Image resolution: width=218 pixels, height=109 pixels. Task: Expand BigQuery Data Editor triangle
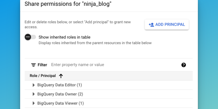click(34, 85)
